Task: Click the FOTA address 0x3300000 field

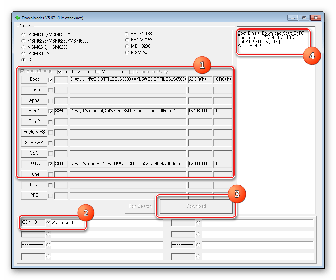Action: coord(200,164)
